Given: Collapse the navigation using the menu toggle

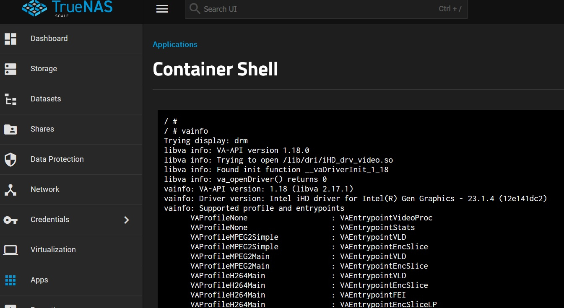Looking at the screenshot, I should click(162, 9).
